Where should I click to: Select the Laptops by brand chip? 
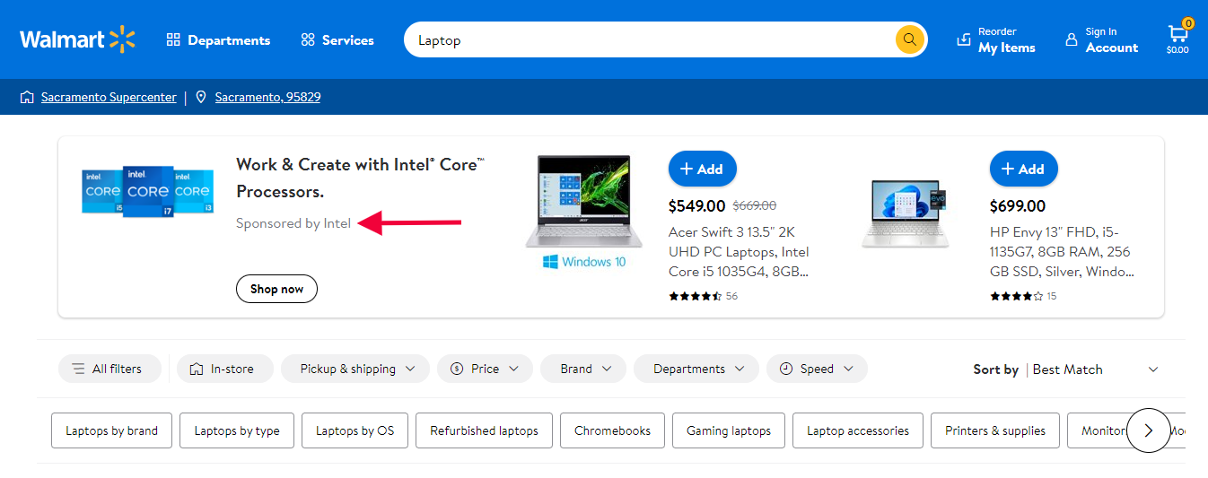111,430
